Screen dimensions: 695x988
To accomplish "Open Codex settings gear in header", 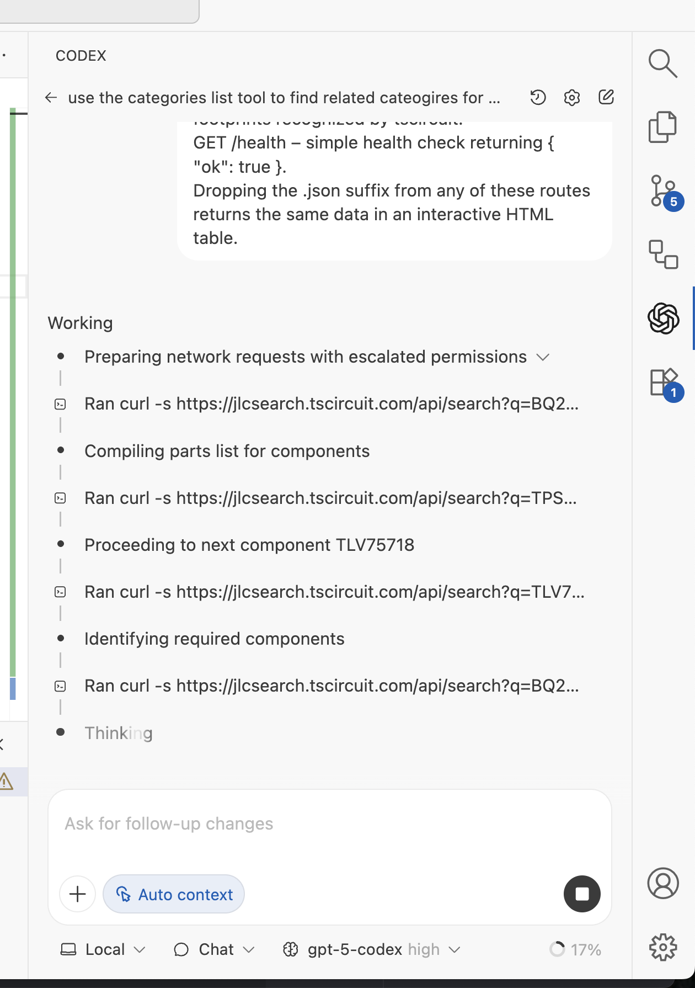I will coord(572,98).
